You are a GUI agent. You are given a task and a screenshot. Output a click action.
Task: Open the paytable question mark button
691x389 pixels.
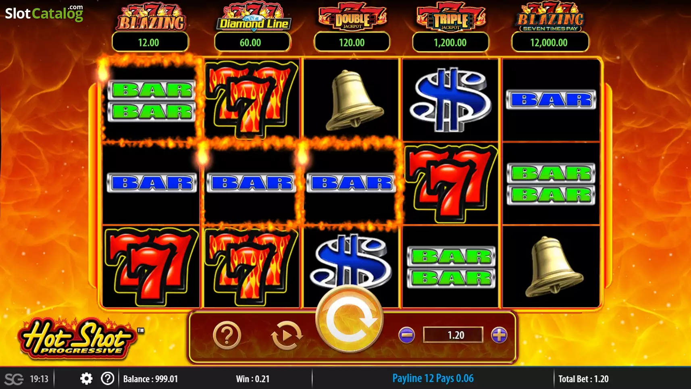(227, 335)
